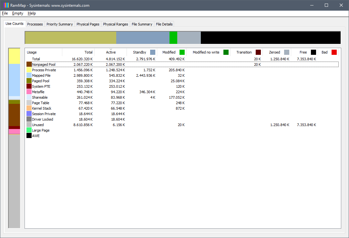The image size is (349, 238).
Task: Click the Bad column header
Action: click(328, 52)
